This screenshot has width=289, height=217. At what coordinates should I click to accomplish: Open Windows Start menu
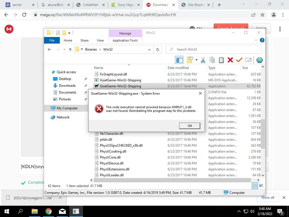click(7, 211)
